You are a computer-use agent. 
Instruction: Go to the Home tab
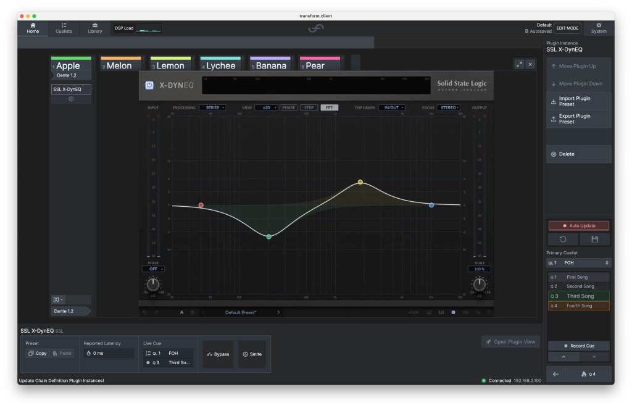(33, 28)
